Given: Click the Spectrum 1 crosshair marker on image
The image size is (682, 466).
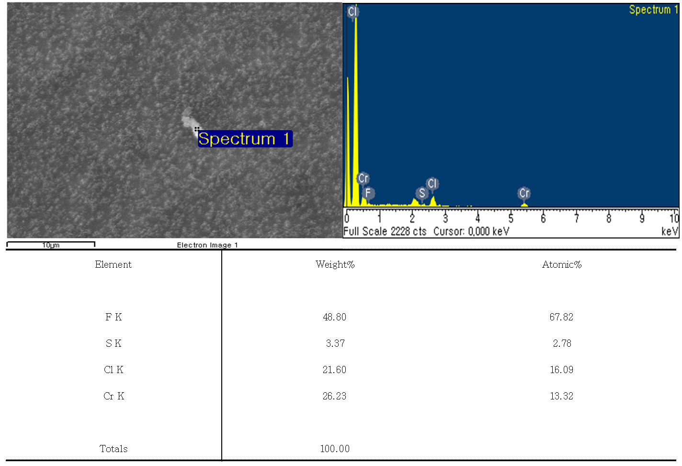Looking at the screenshot, I should [197, 129].
